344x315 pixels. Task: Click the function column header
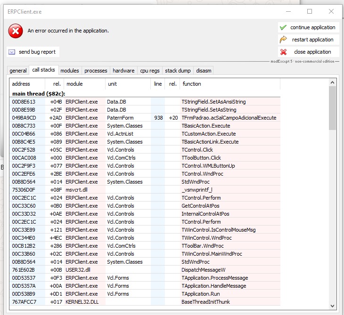(192, 84)
